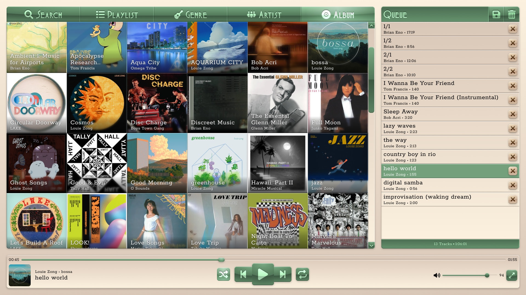Viewport: 526px width, 295px height.
Task: Open the Full Moon album by Junko Yagami
Action: click(x=338, y=103)
